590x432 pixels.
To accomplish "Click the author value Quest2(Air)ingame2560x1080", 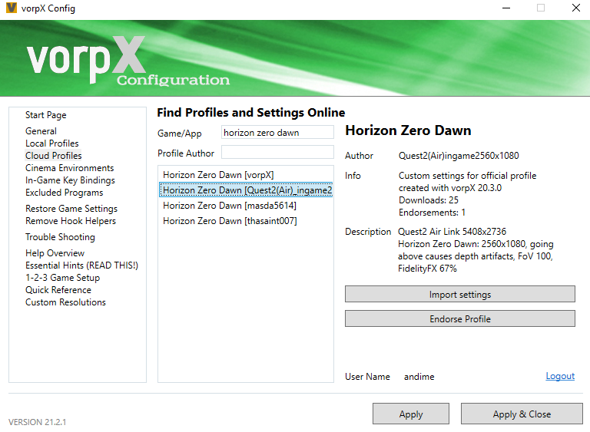I will [459, 156].
